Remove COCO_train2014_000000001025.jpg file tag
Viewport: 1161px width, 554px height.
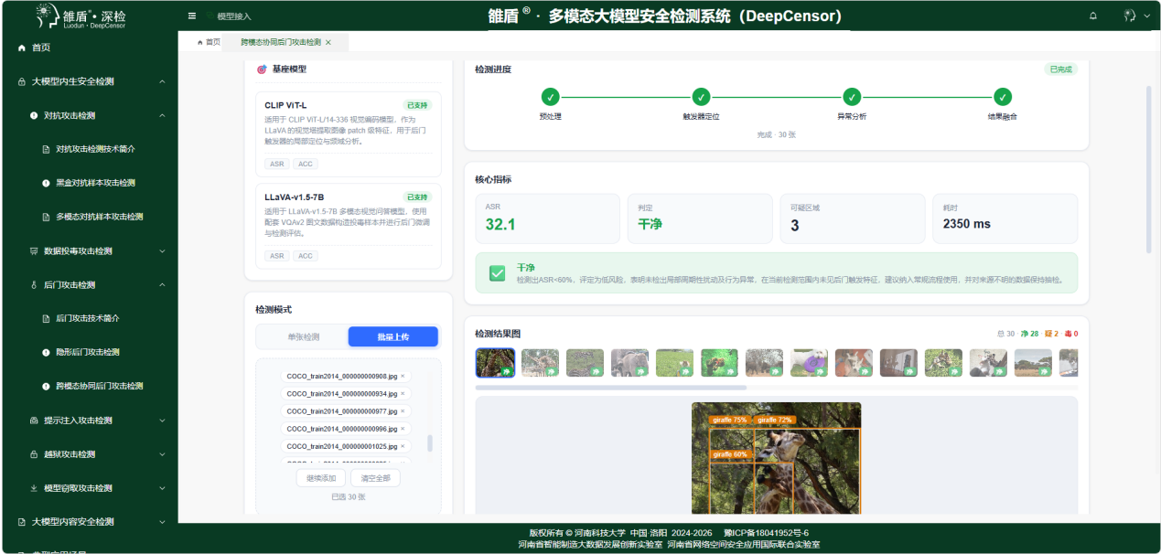click(x=403, y=446)
